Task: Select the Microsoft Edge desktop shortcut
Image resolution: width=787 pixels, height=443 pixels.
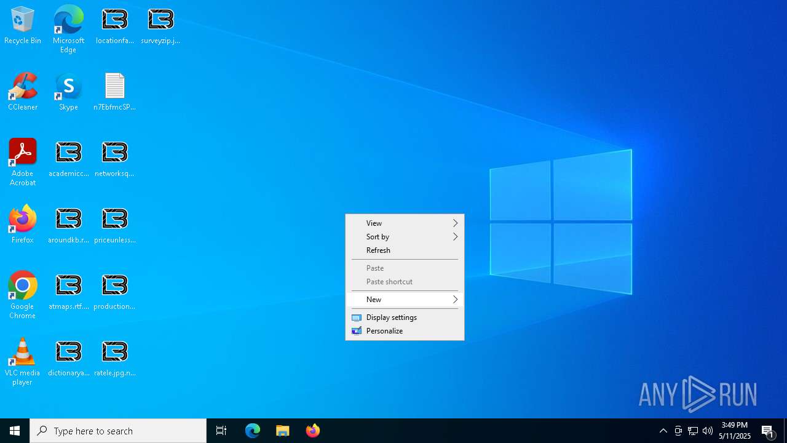Action: point(68,30)
